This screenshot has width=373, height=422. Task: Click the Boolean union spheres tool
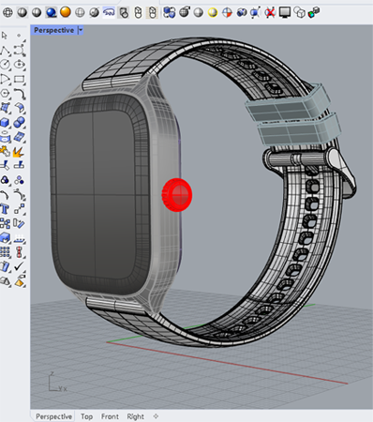click(20, 122)
